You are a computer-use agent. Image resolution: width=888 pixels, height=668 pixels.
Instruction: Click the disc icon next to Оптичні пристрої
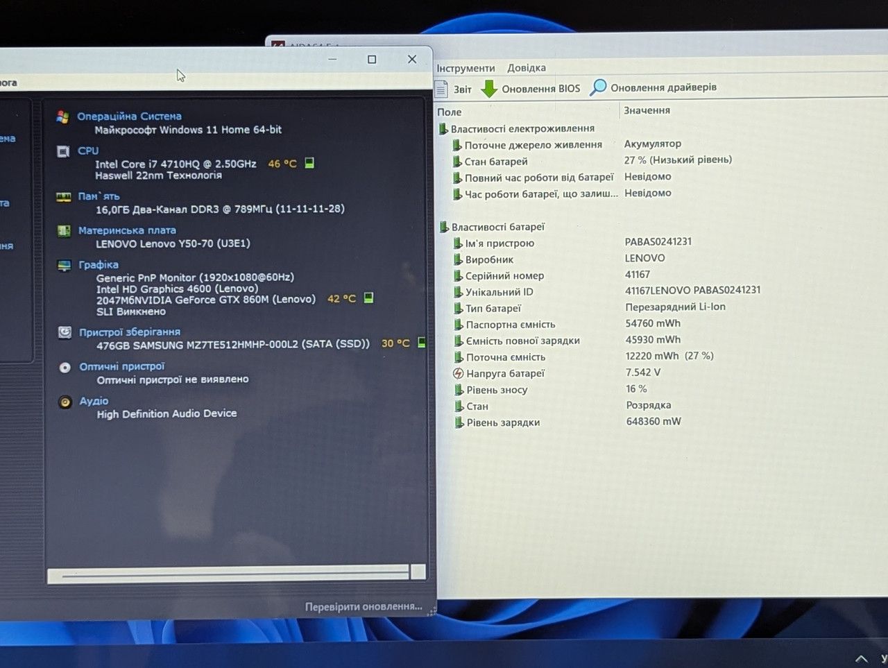click(65, 367)
